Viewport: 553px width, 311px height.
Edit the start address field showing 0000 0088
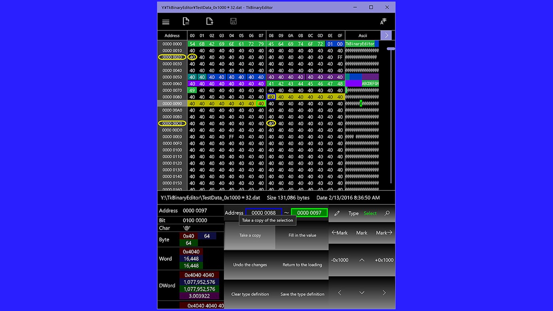click(x=264, y=213)
